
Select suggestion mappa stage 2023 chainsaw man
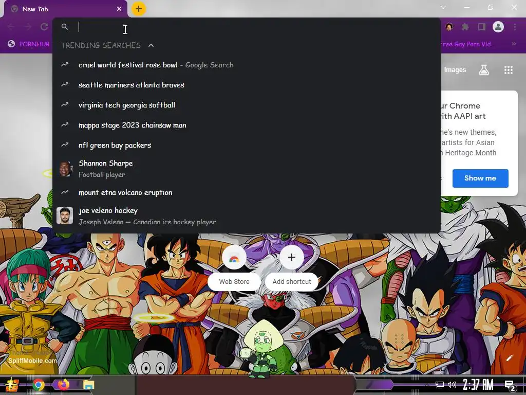point(246,125)
